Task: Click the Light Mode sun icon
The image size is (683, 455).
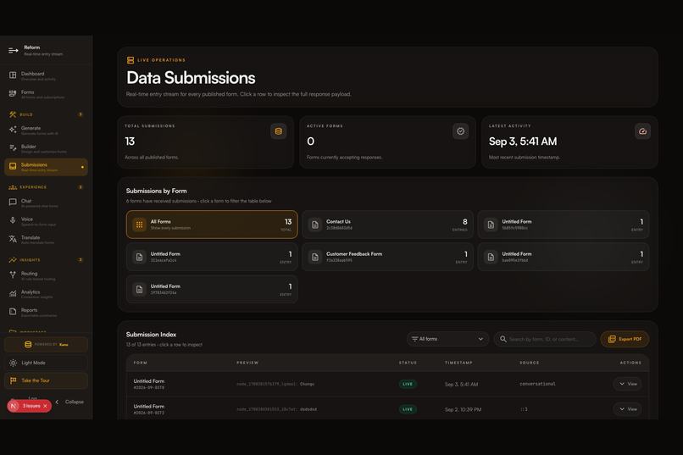Action: [x=13, y=363]
